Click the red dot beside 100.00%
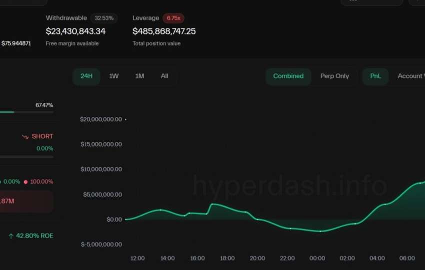Image resolution: width=425 pixels, height=270 pixels. click(25, 182)
